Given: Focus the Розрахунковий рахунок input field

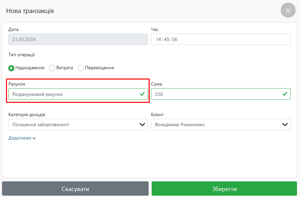Looking at the screenshot, I should coord(73,94).
